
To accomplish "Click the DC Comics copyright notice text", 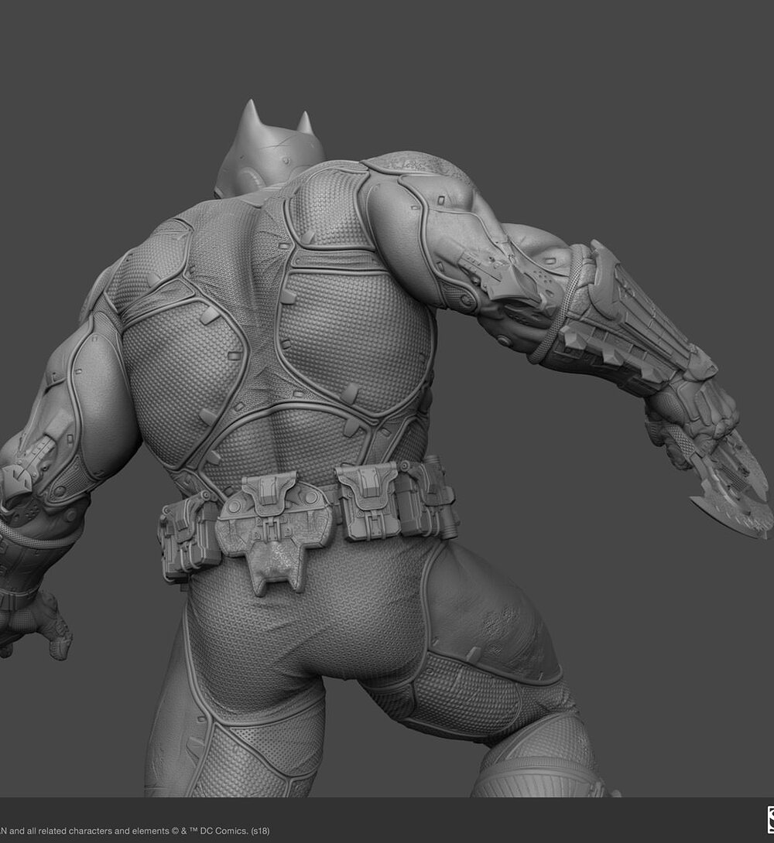I will 135,831.
